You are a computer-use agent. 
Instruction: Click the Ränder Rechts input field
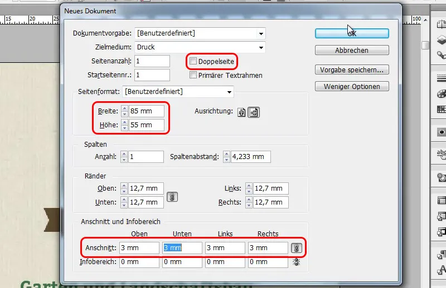point(271,202)
